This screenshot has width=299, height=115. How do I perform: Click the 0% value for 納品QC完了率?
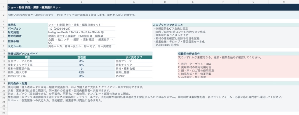(82, 76)
